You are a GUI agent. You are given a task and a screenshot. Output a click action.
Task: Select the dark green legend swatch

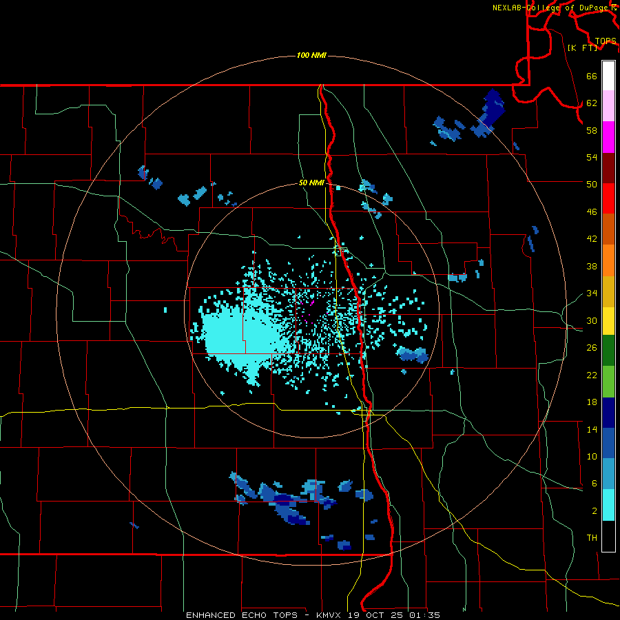[x=608, y=351]
